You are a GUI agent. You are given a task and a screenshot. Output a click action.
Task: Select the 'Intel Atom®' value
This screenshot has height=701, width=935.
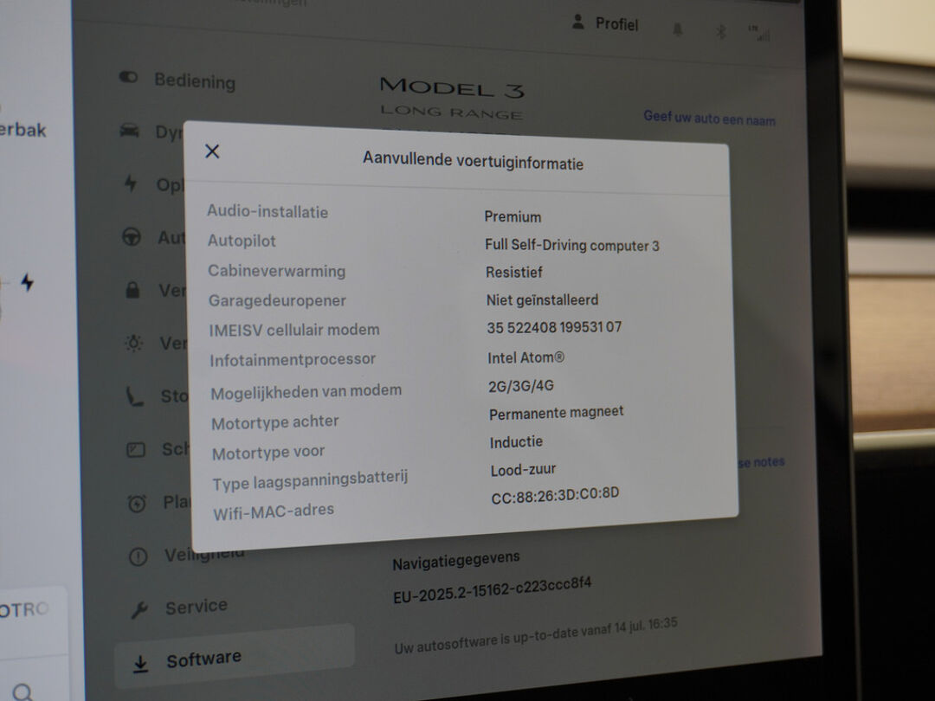pyautogui.click(x=526, y=357)
